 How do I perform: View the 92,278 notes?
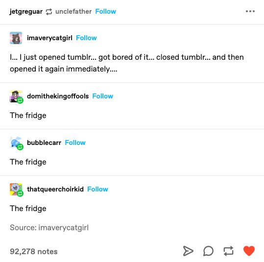click(x=34, y=251)
